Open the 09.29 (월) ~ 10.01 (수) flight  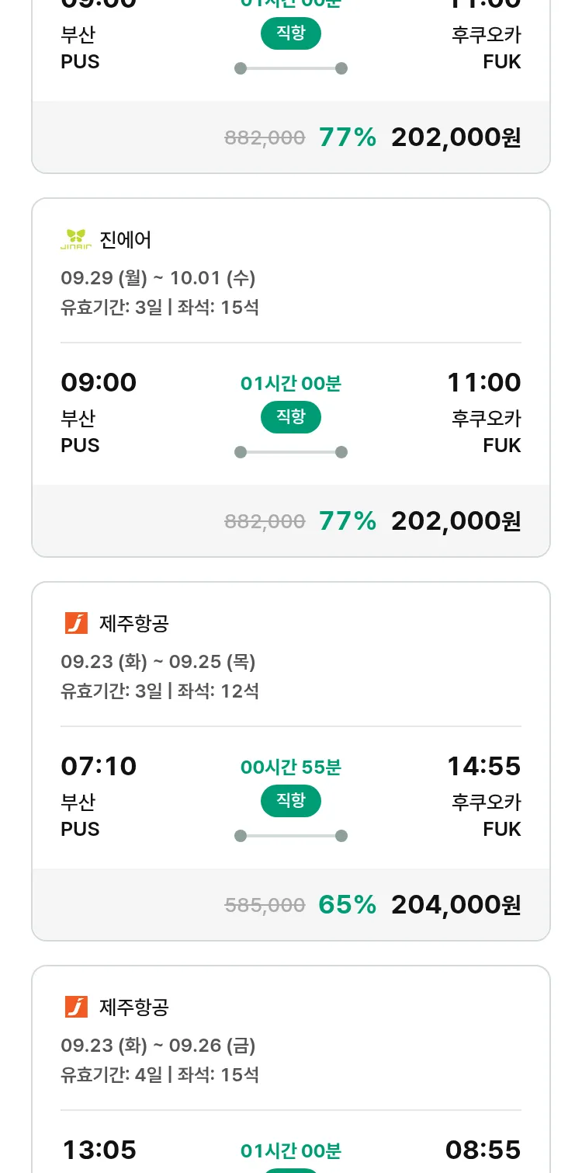click(158, 277)
